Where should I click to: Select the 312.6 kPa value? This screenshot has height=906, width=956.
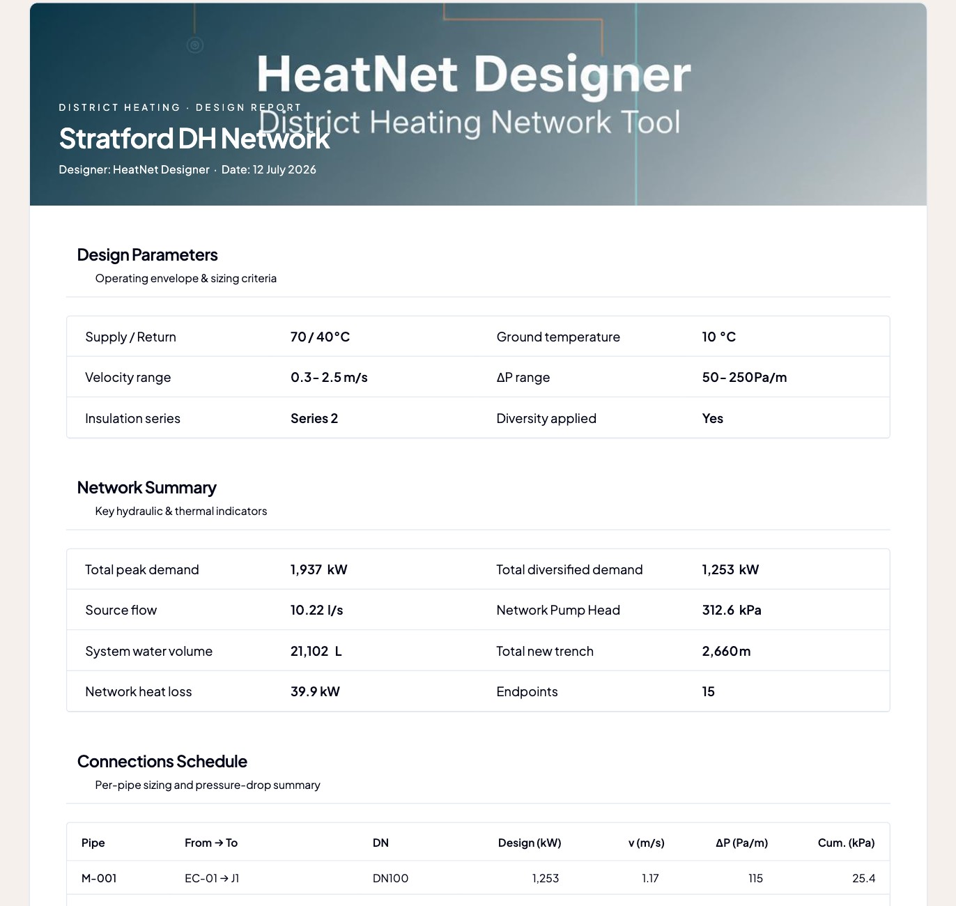click(x=732, y=611)
